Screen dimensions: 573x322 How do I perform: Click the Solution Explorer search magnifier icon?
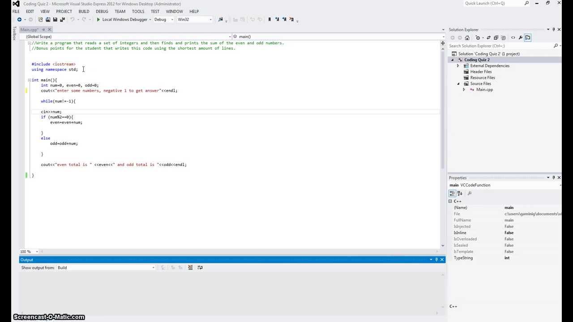click(556, 46)
